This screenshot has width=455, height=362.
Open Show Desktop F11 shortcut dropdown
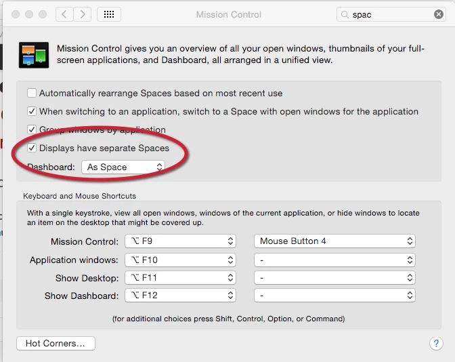(x=180, y=278)
